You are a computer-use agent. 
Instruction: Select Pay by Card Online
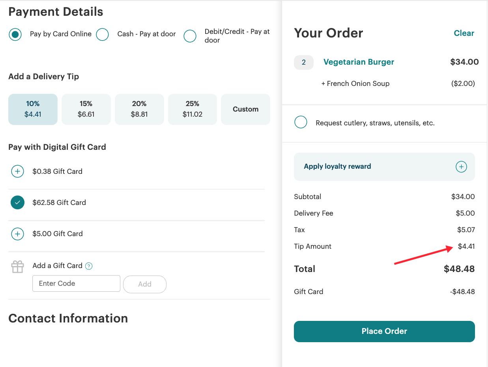click(x=15, y=34)
